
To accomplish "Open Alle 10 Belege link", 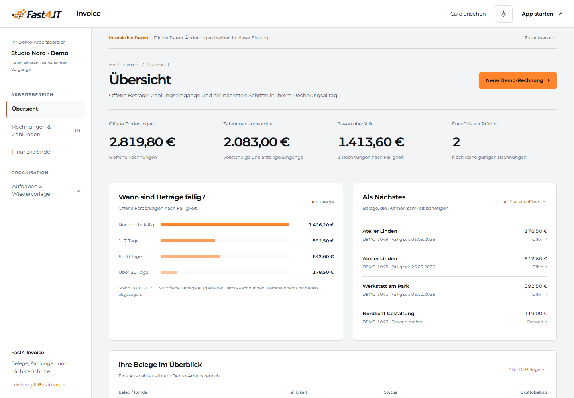I will coord(527,370).
